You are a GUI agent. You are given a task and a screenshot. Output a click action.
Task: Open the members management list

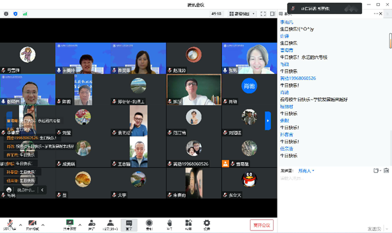pos(110,225)
